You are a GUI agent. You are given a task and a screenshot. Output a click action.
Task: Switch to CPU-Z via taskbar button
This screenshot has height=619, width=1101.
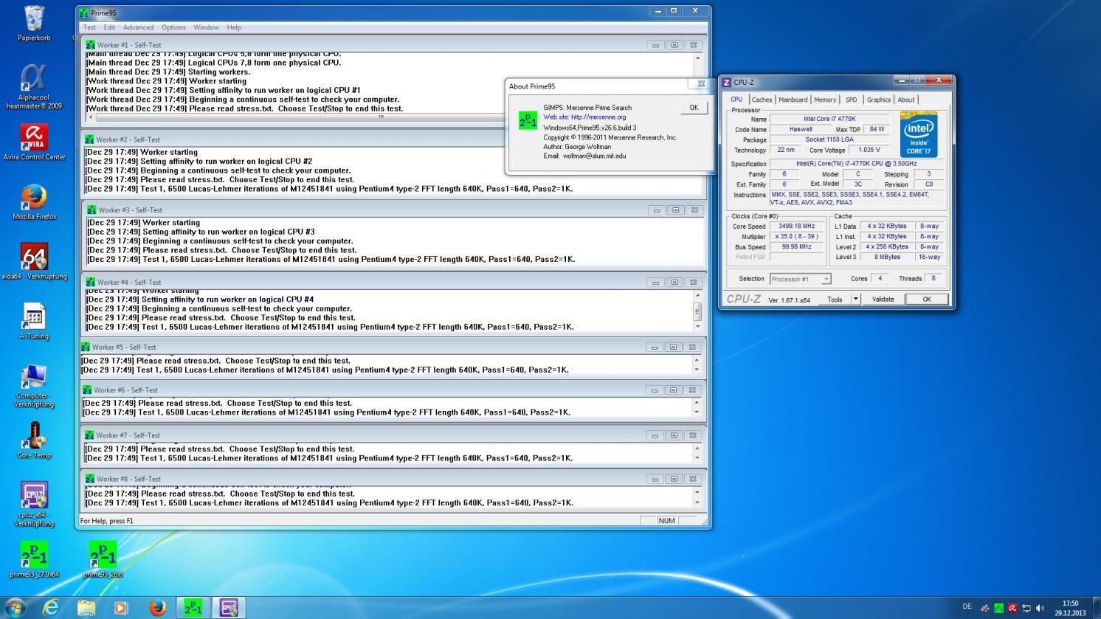click(x=228, y=607)
